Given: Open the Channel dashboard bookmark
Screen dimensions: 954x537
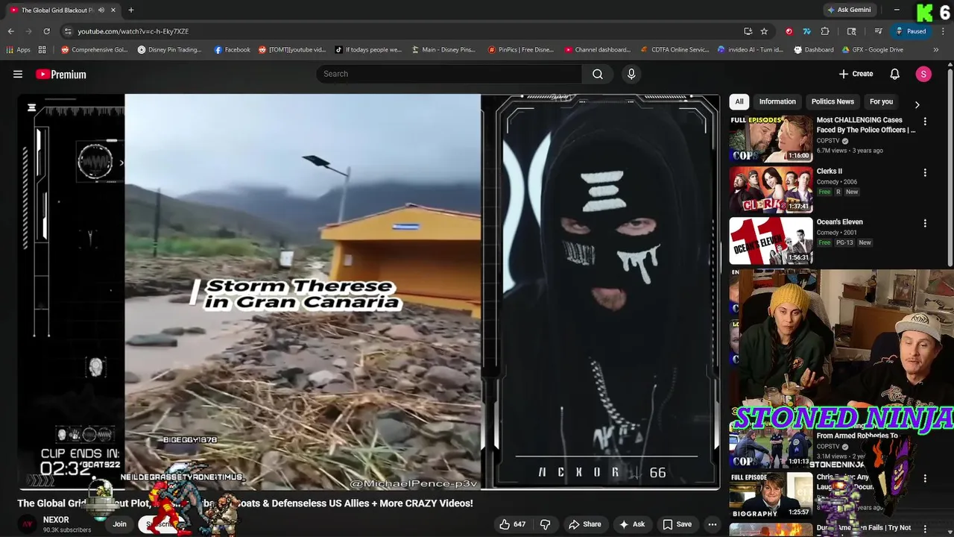Looking at the screenshot, I should click(x=598, y=50).
